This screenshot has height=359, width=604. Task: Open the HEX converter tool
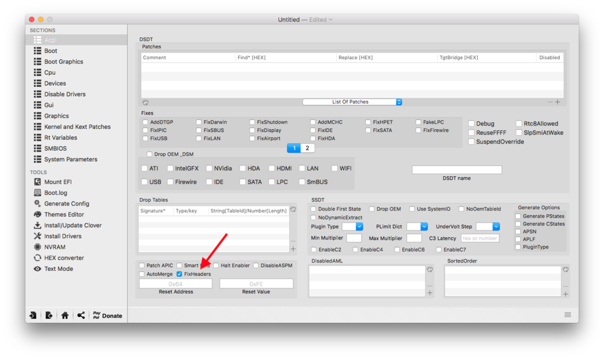(63, 258)
